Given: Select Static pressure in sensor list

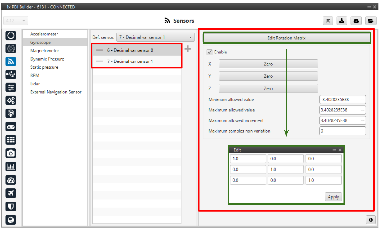Looking at the screenshot, I should (44, 67).
